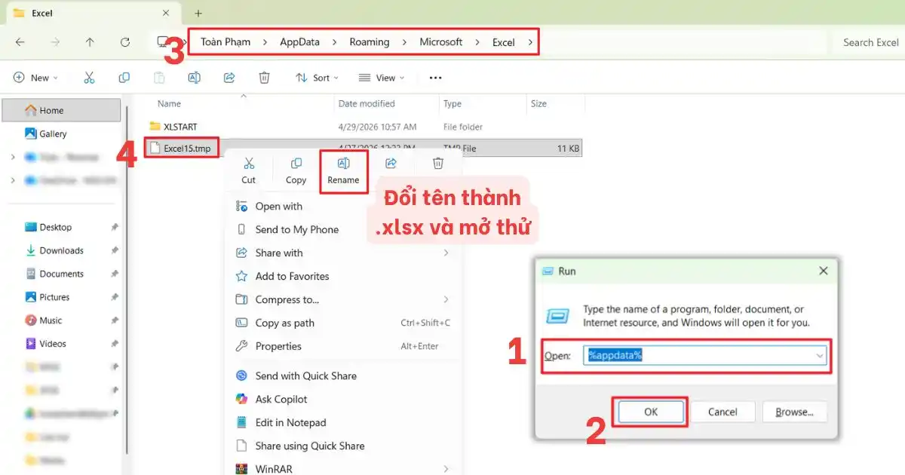Select Open with in context menu
This screenshot has width=905, height=475.
point(343,207)
